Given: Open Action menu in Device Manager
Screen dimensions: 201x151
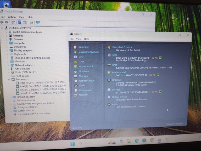Looking at the screenshot, I should [12, 17].
